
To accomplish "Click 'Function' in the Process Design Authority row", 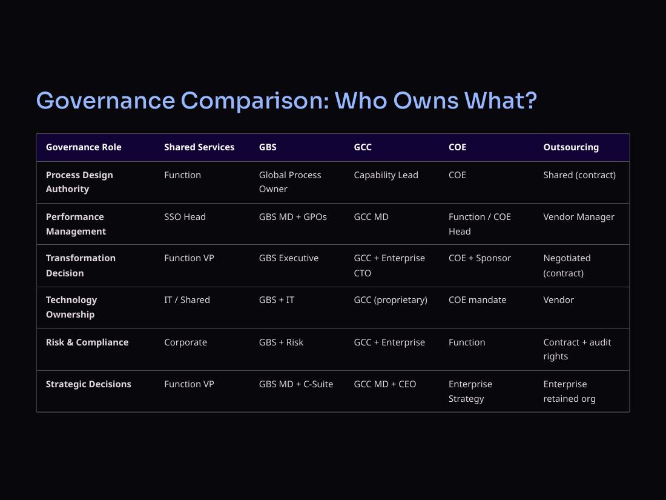I will coord(183,175).
